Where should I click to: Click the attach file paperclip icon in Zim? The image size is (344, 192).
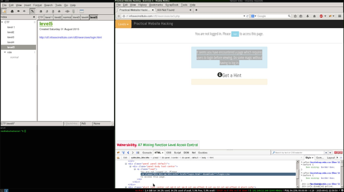pos(74,11)
